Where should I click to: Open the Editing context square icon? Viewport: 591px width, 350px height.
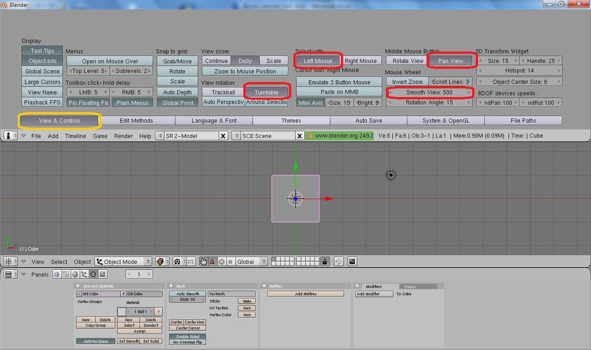[x=93, y=274]
